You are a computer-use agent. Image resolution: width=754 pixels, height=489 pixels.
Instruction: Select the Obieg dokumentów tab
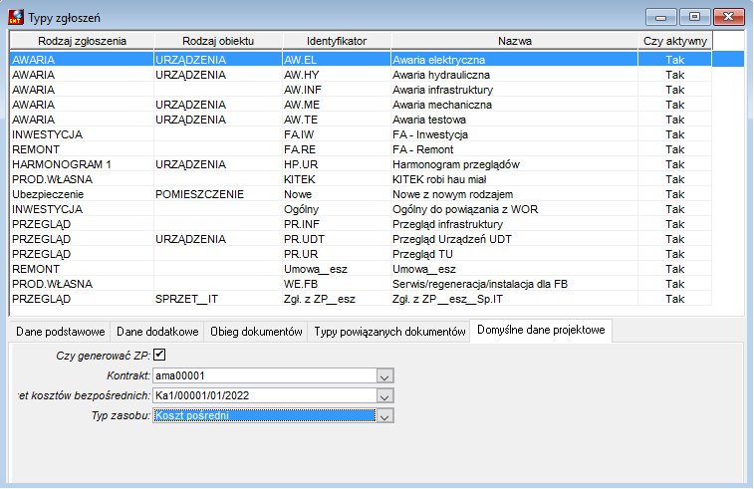(x=256, y=332)
